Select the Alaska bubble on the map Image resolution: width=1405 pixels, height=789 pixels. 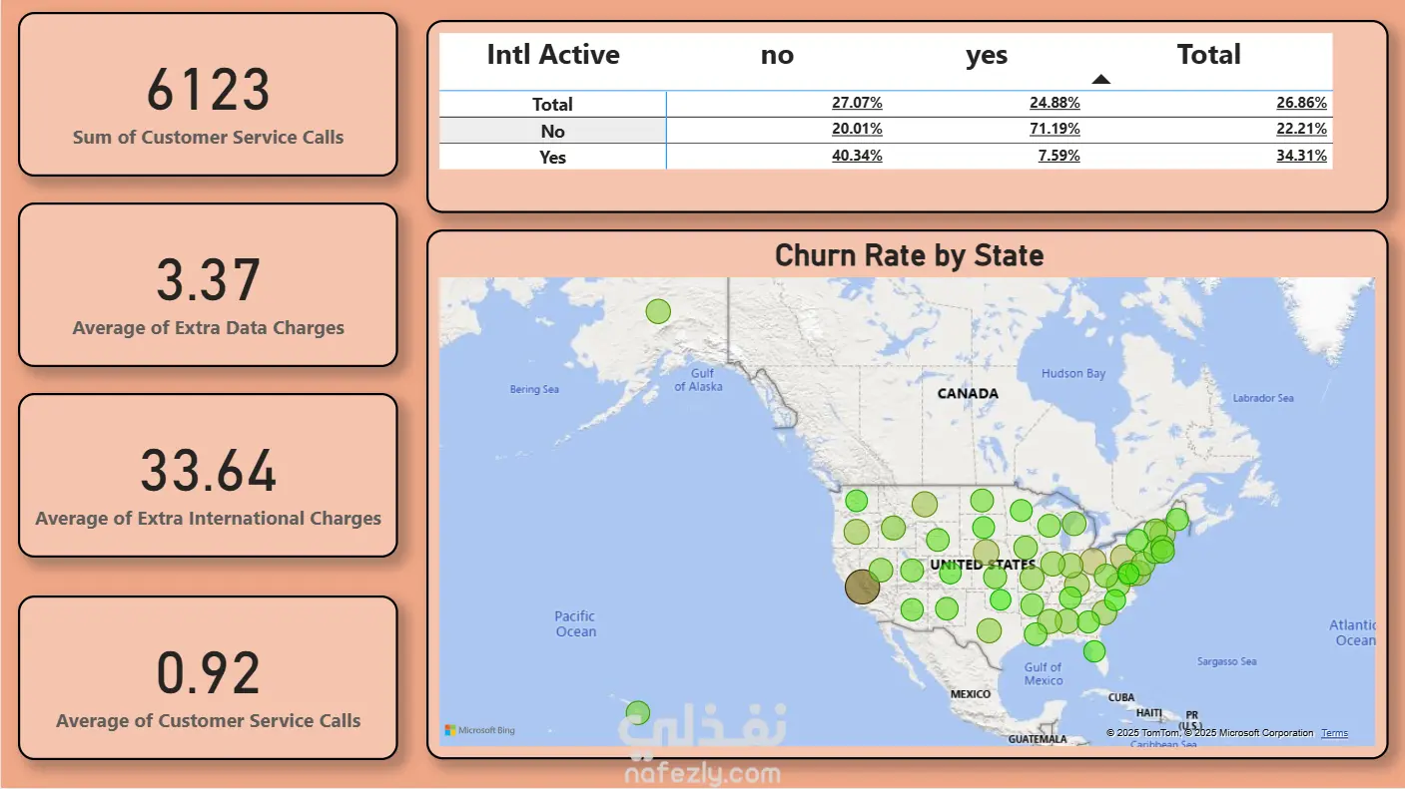point(657,311)
